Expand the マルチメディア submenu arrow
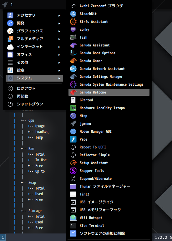Image resolution: width=172 pixels, height=241 pixels. tap(59, 39)
